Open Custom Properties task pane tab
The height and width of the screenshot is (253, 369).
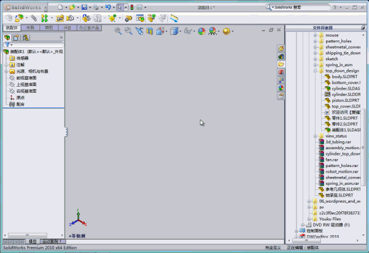281,96
